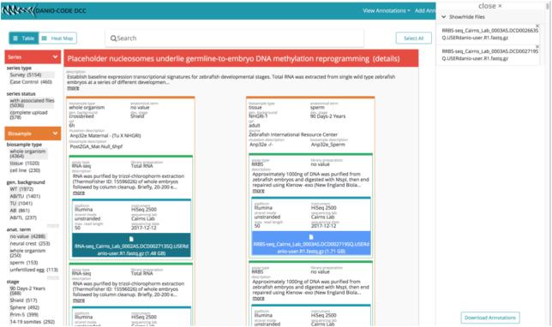Click Download Annotations button
The height and width of the screenshot is (327, 552).
click(x=490, y=318)
